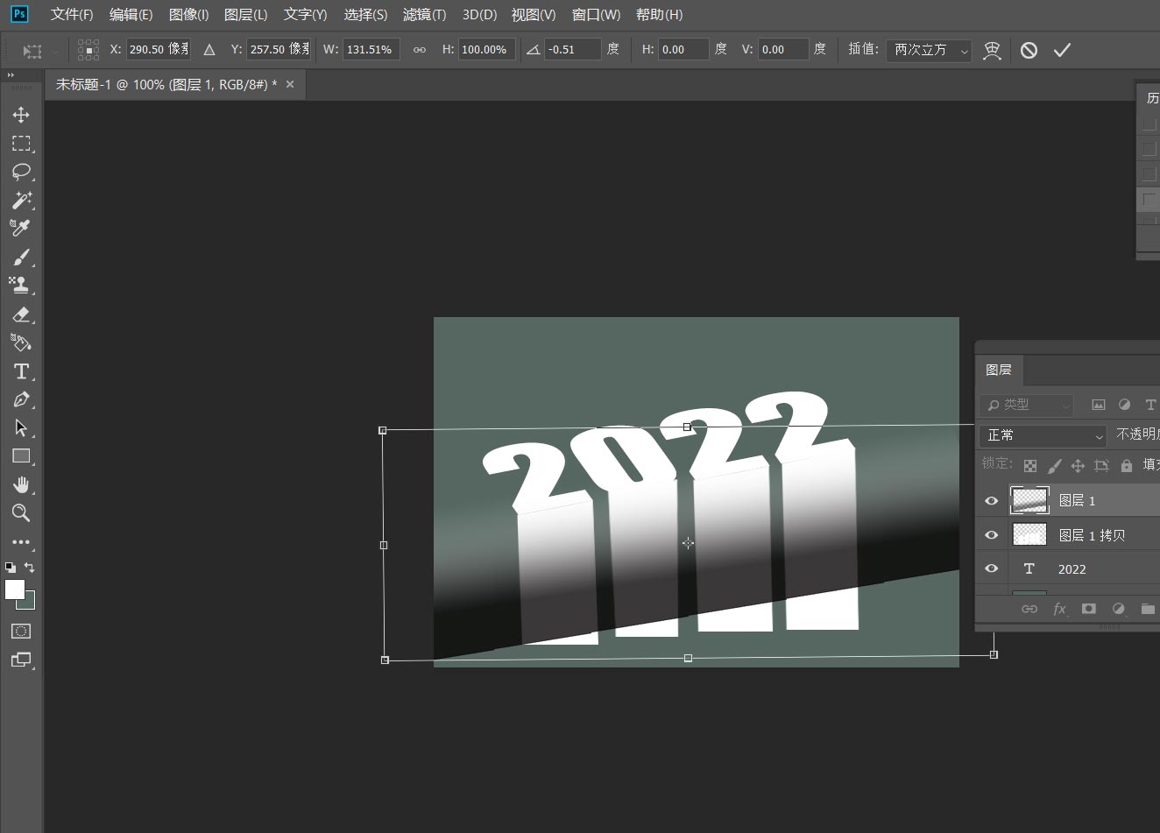Toggle Quick Mask mode
This screenshot has height=833, width=1160.
click(x=21, y=631)
